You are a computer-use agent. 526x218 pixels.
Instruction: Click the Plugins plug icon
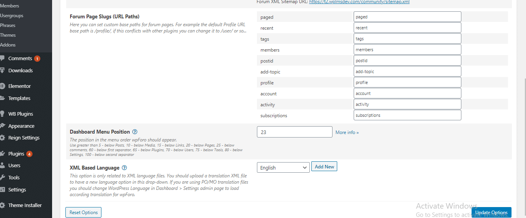click(2, 154)
